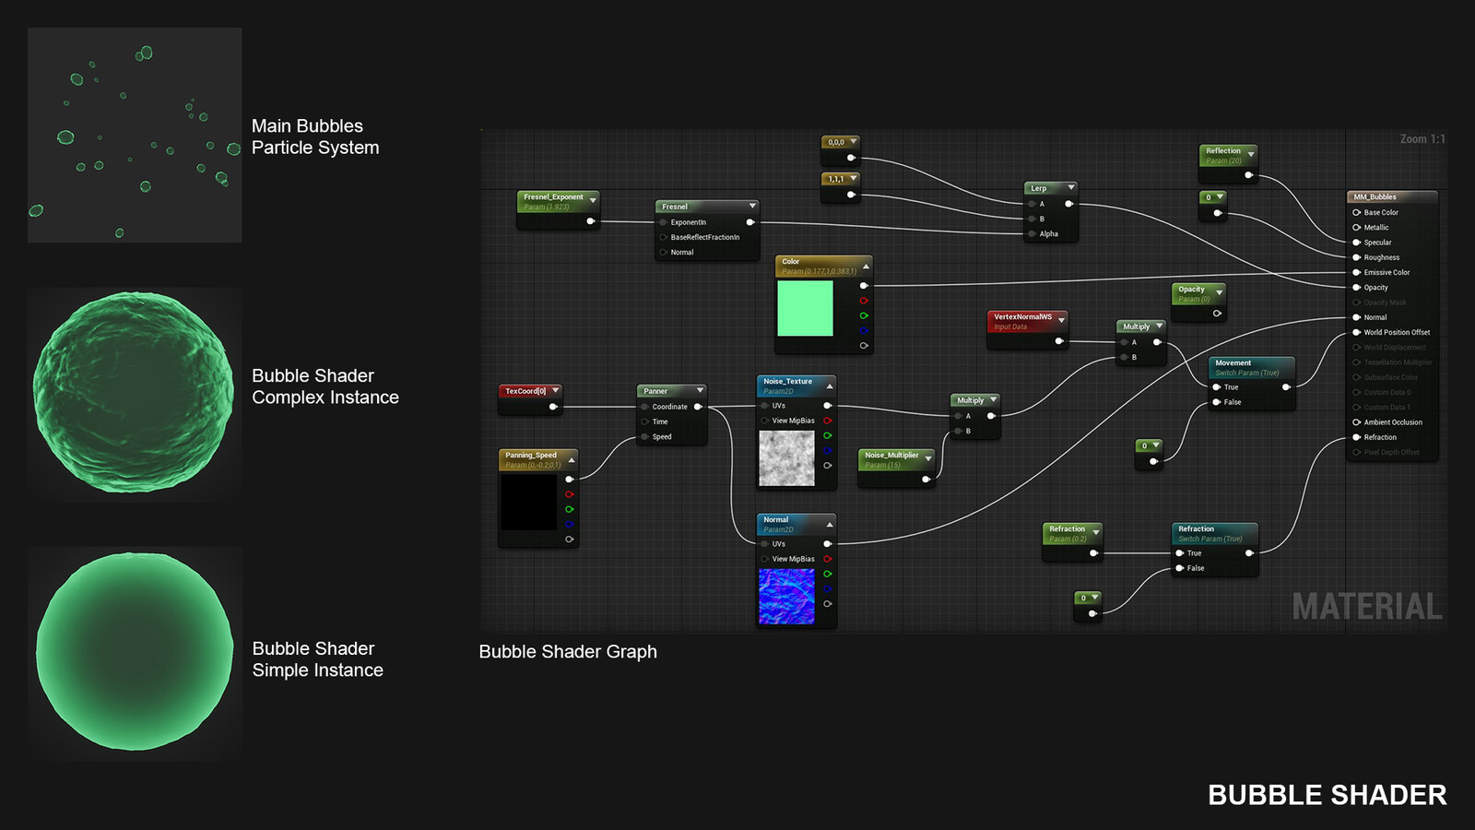The height and width of the screenshot is (830, 1475).
Task: Select the False input of the Refraction switch
Action: (x=1181, y=569)
